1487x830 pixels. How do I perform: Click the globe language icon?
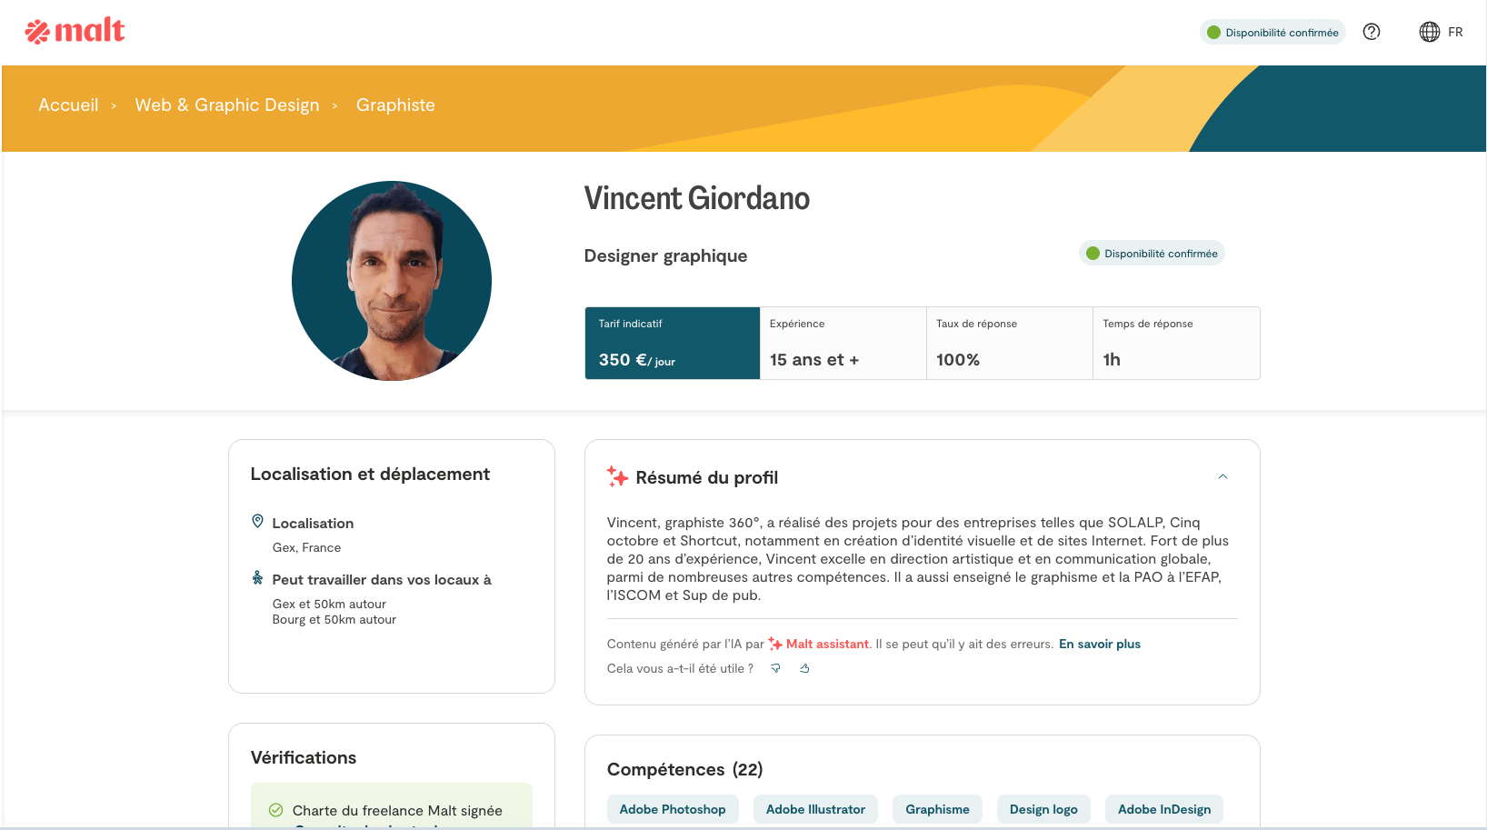1430,32
